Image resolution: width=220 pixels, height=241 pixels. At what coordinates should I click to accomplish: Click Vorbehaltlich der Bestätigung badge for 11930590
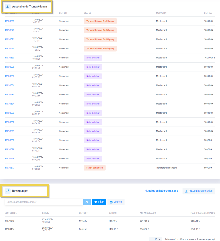click(x=100, y=49)
